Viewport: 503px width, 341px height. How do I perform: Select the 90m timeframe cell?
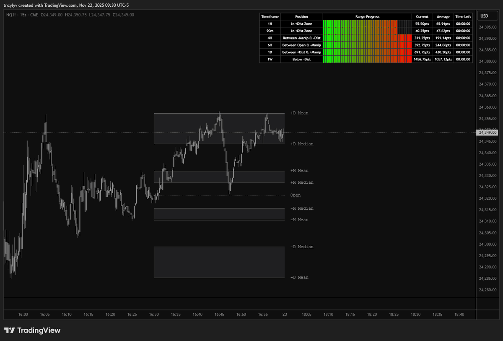[270, 31]
